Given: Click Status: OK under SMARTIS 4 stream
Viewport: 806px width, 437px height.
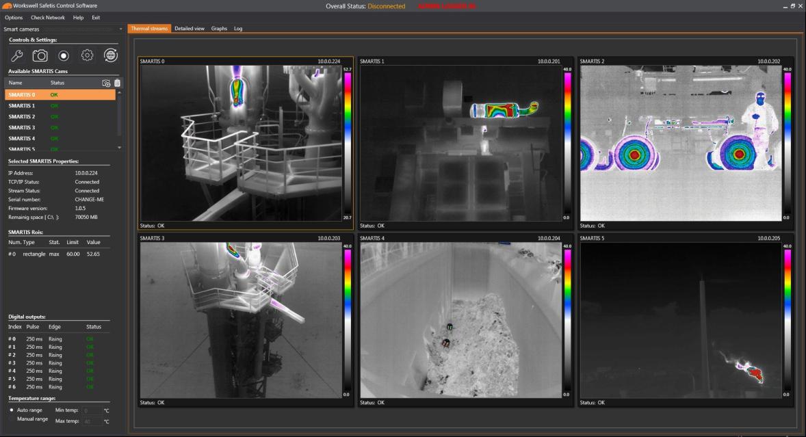Looking at the screenshot, I should 372,403.
